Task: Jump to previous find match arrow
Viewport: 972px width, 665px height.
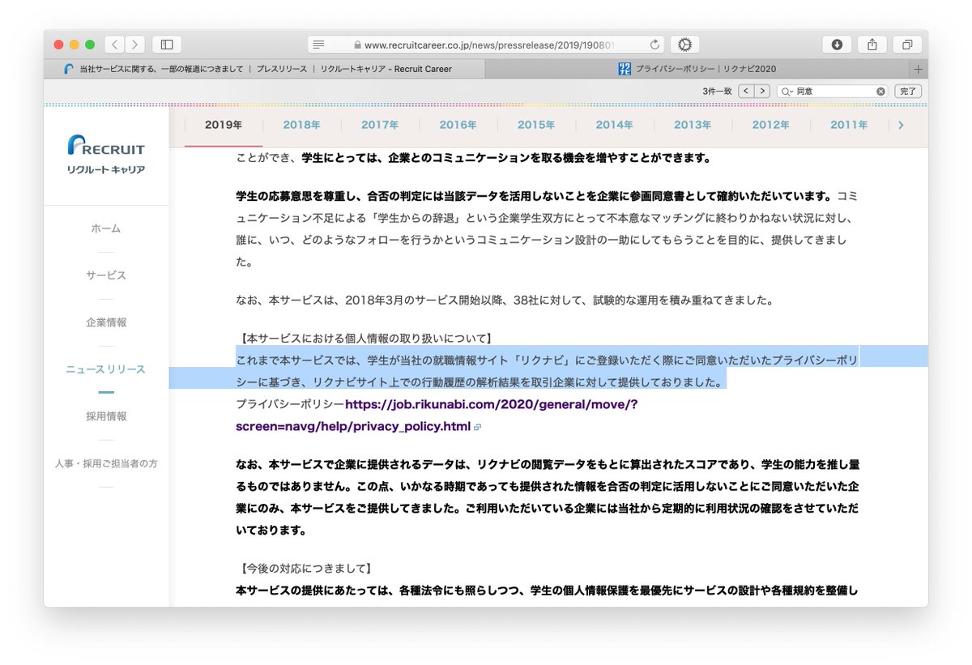Action: point(745,92)
